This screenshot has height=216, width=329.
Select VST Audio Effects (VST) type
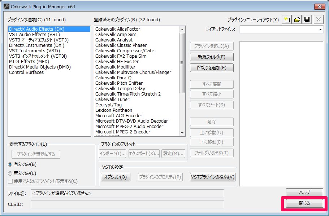(x=49, y=35)
